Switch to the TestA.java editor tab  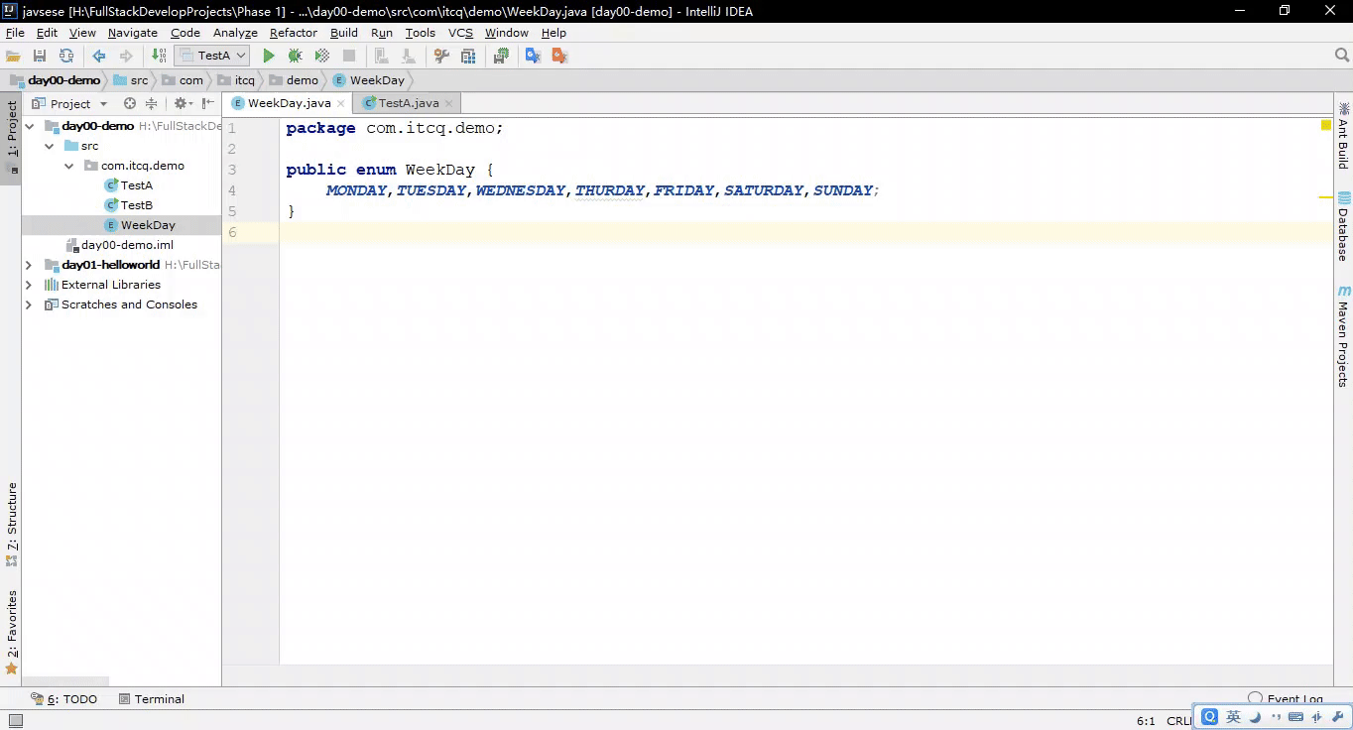point(409,103)
